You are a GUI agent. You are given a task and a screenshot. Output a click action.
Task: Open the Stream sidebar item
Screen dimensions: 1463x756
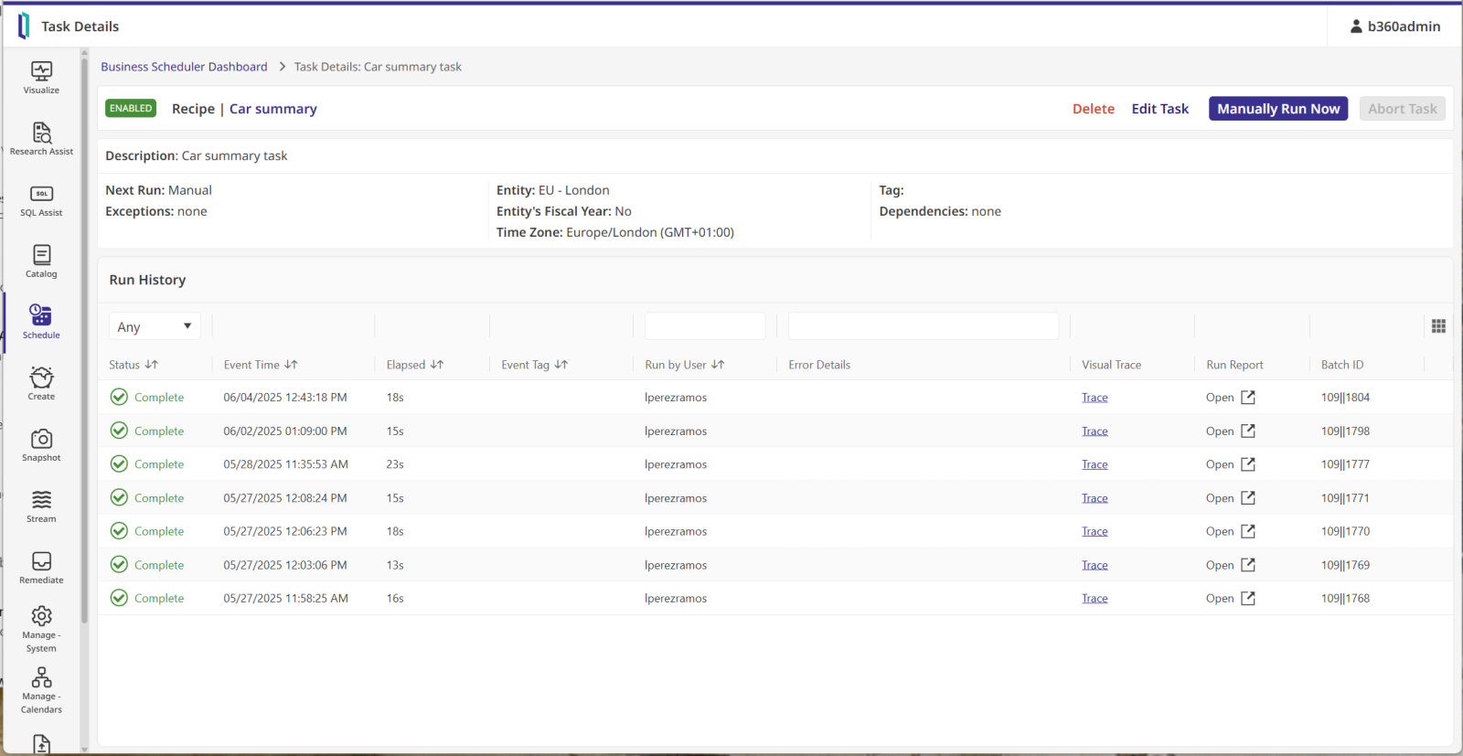pyautogui.click(x=41, y=506)
